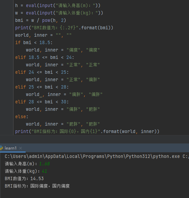This screenshot has width=189, height=198.
Task: Click the line elif 24 <= bmi < 25:
Action: coord(42,72)
